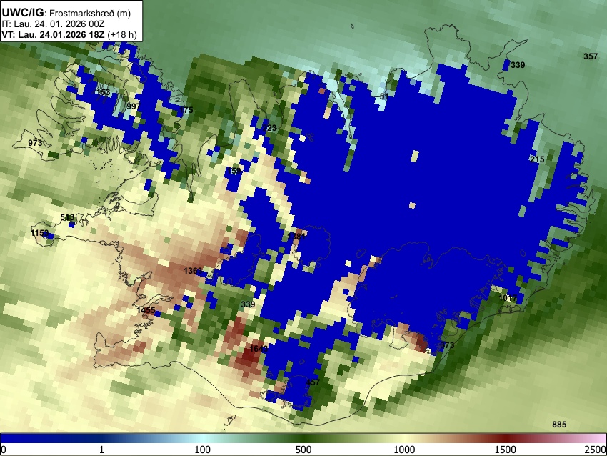Click the map value 51
Screen dimensions: 607x456
pos(383,96)
